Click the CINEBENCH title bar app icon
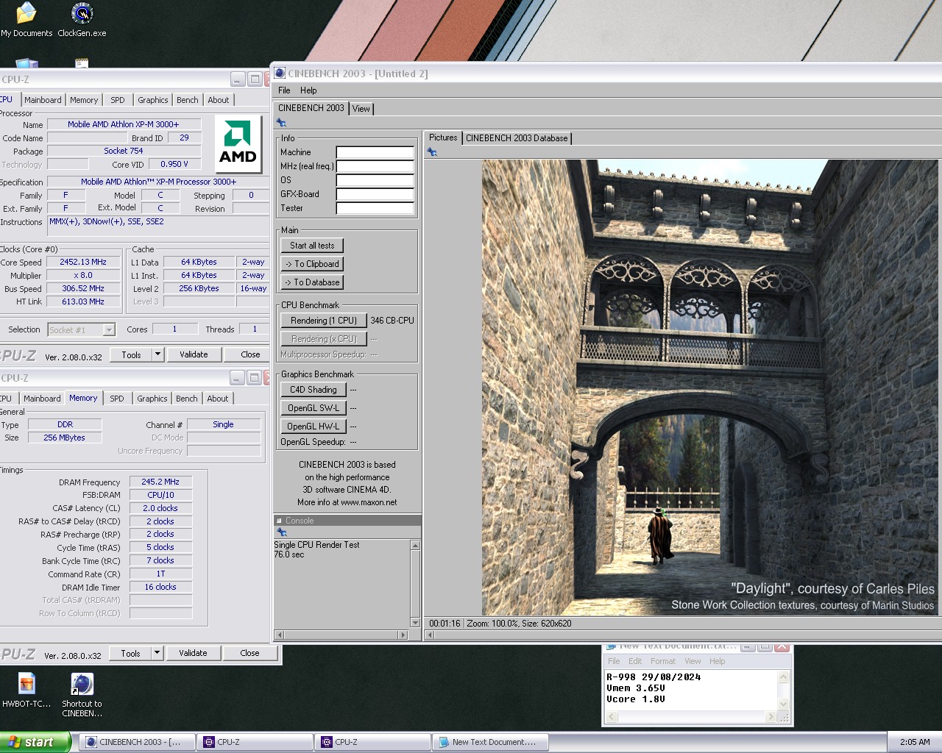Screen dimensions: 942x753 click(x=280, y=73)
